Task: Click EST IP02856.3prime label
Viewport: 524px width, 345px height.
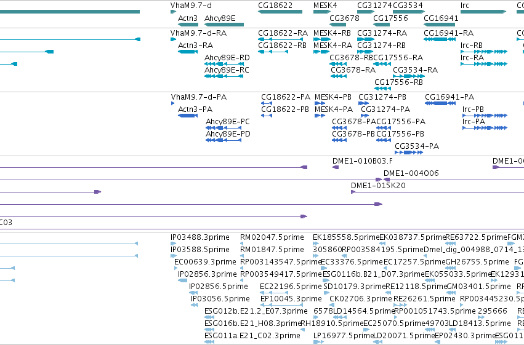Action: pos(207,274)
